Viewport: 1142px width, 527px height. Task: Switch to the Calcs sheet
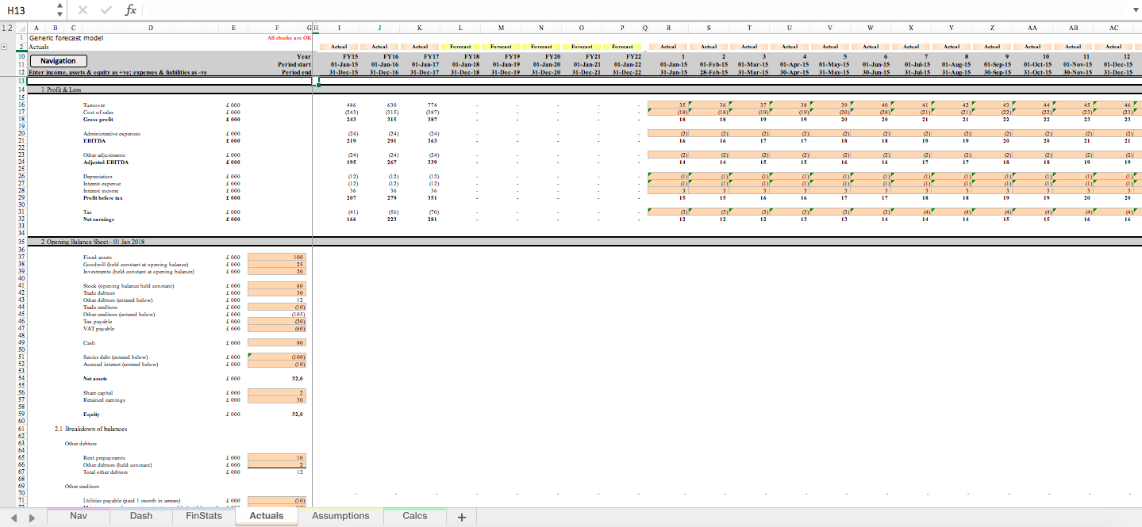click(413, 515)
